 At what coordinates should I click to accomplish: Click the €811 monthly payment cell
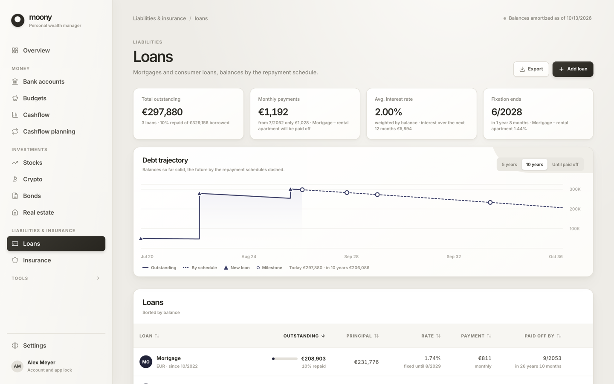pyautogui.click(x=485, y=358)
